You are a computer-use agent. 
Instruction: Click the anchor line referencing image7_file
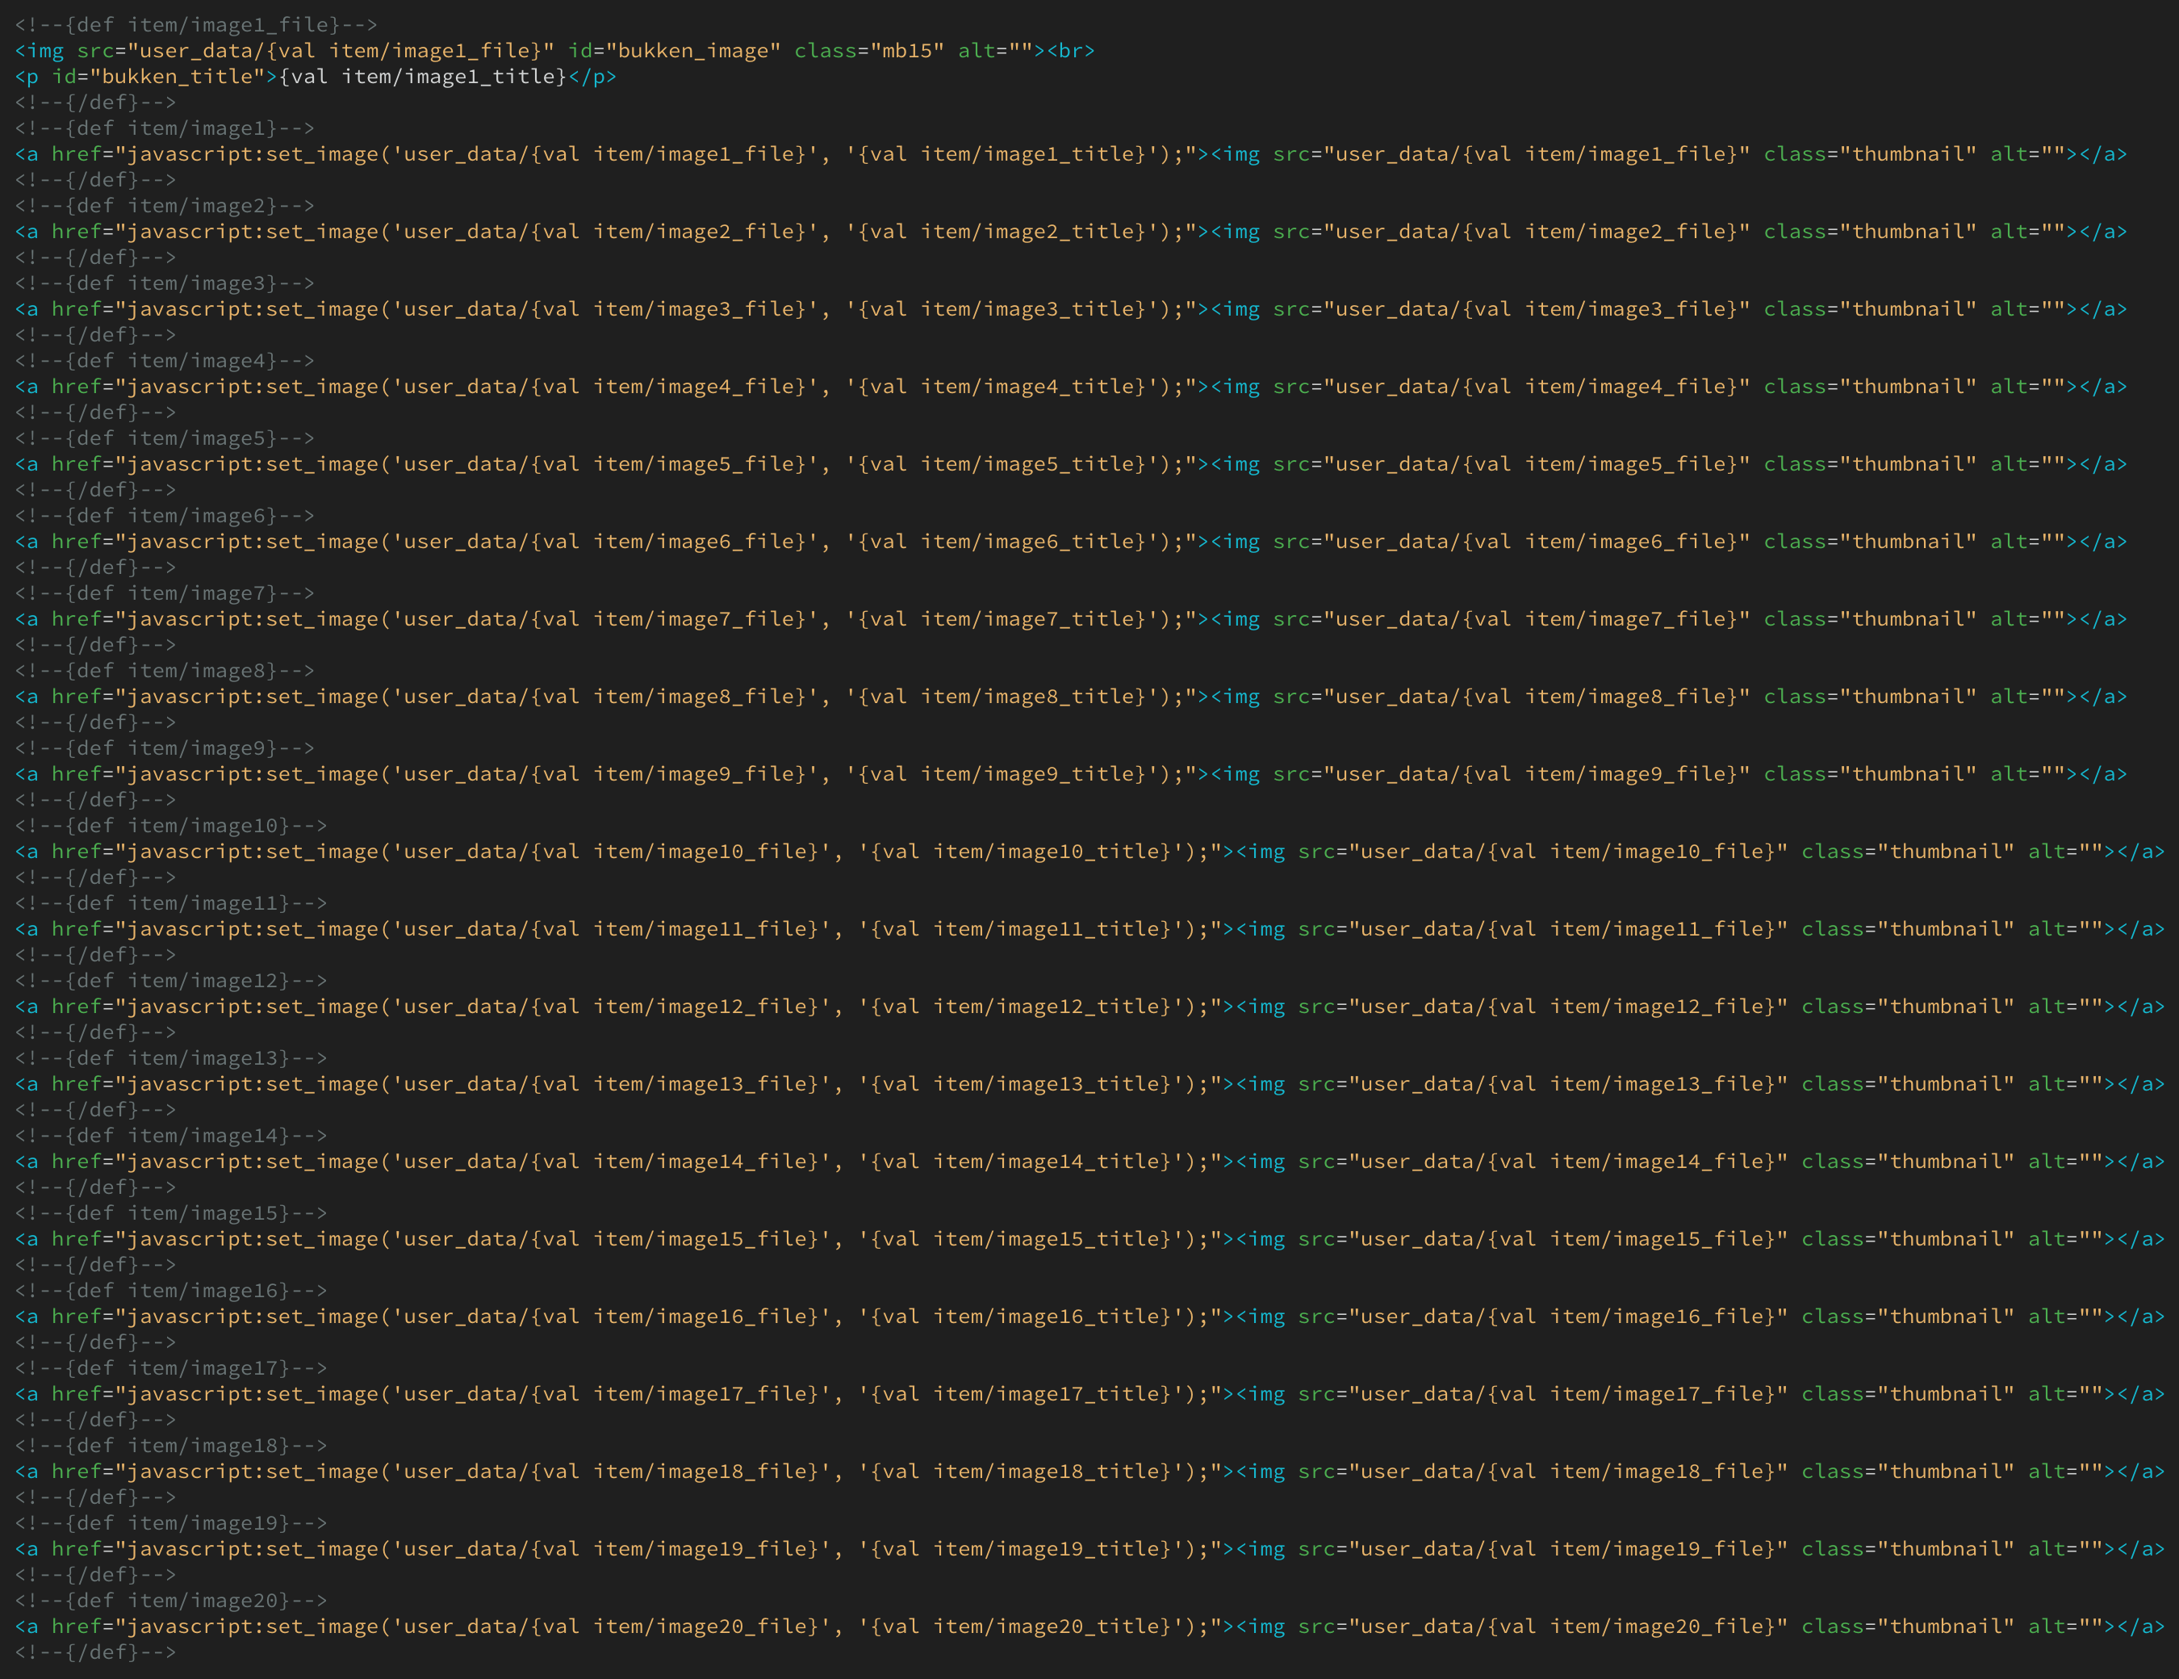(x=1071, y=619)
